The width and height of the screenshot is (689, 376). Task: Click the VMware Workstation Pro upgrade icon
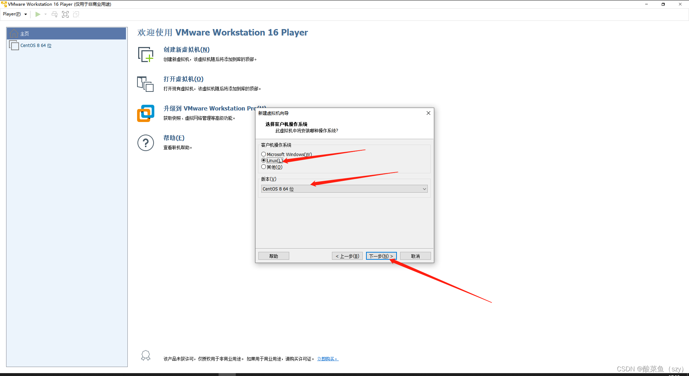pos(146,113)
